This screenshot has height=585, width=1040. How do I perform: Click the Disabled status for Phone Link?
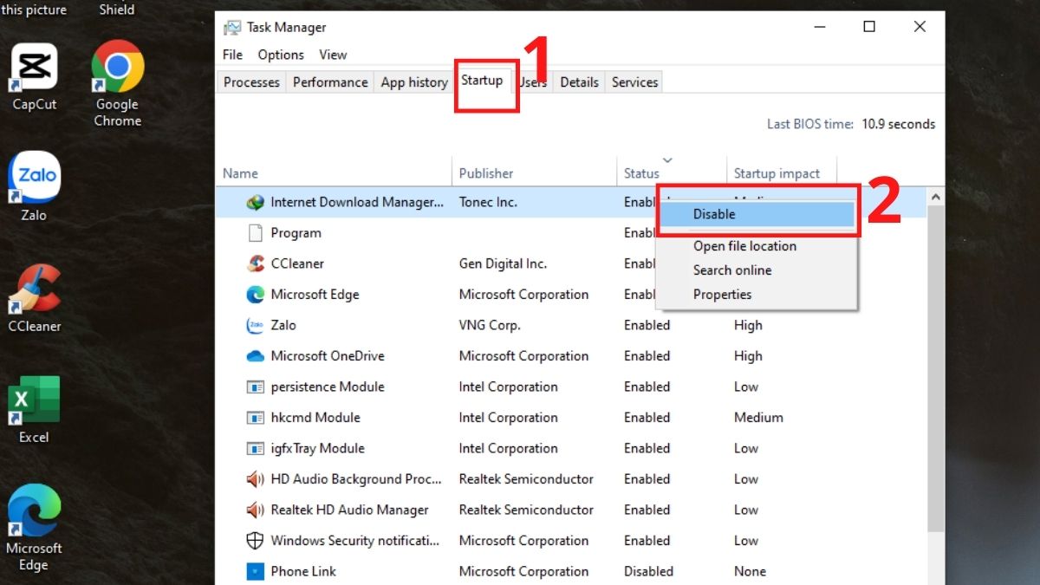point(648,571)
